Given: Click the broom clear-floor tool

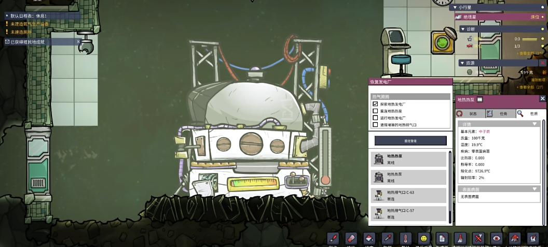Looking at the screenshot, I should (x=460, y=239).
